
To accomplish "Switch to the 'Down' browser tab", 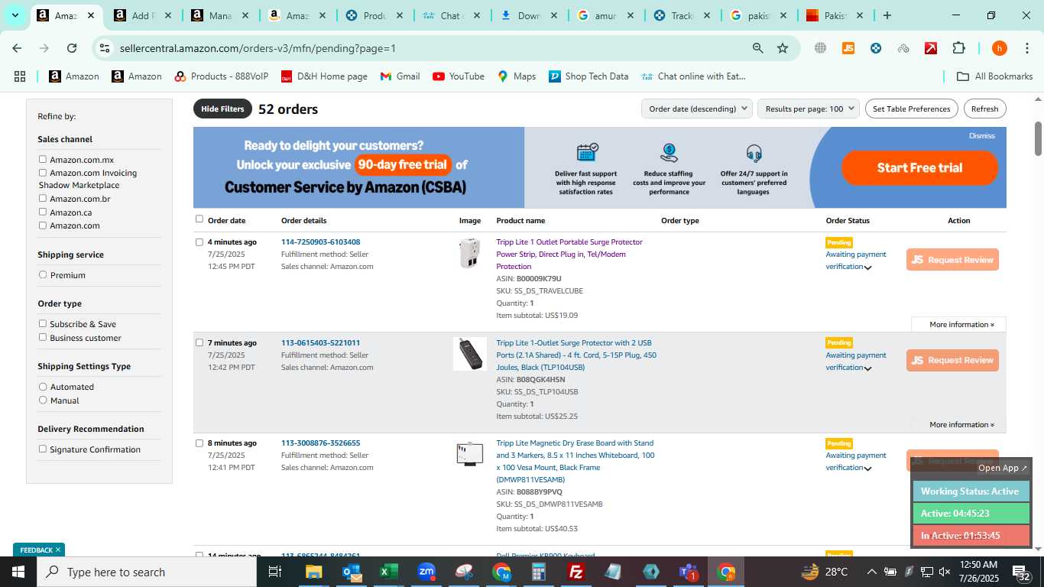I will pos(528,15).
